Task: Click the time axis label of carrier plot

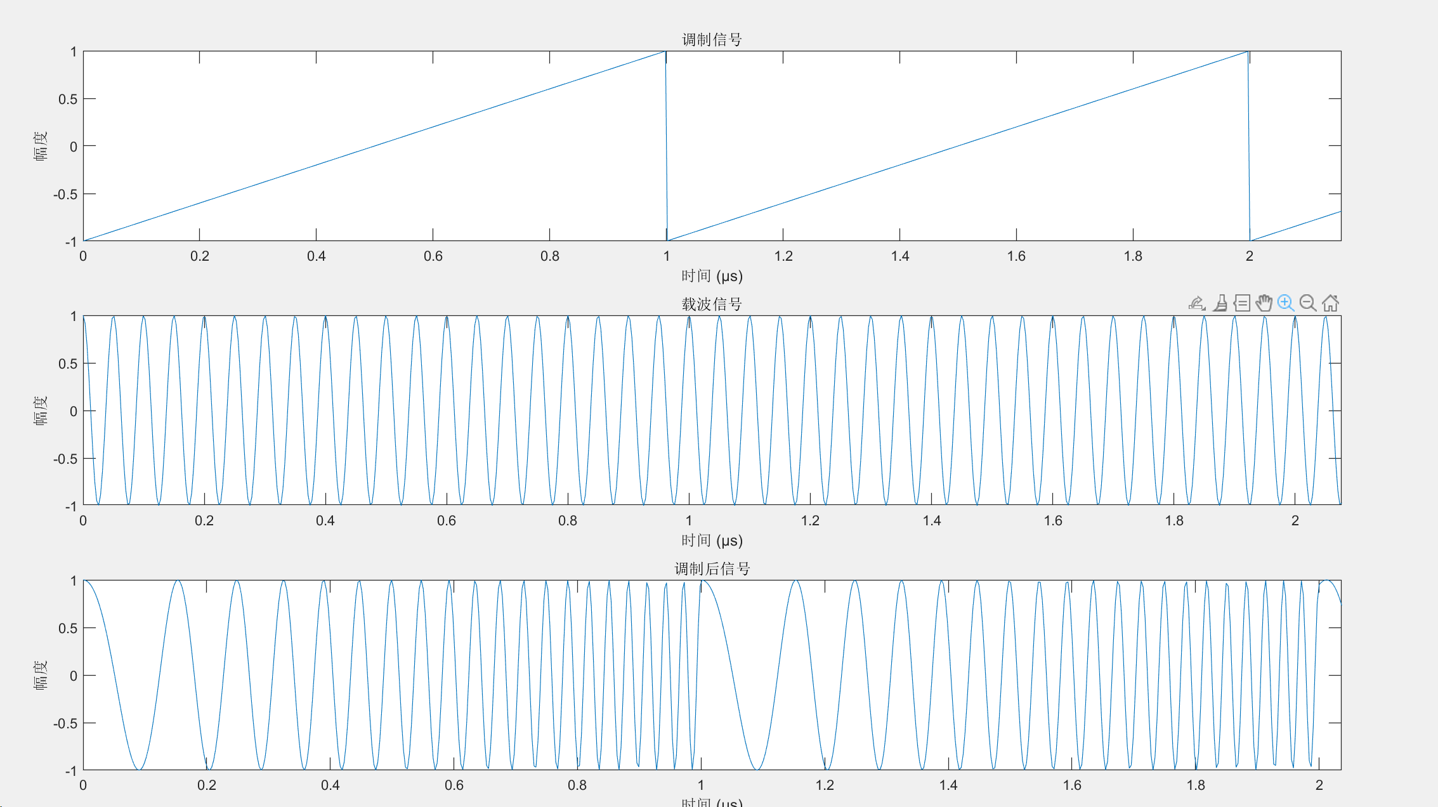Action: coord(712,541)
